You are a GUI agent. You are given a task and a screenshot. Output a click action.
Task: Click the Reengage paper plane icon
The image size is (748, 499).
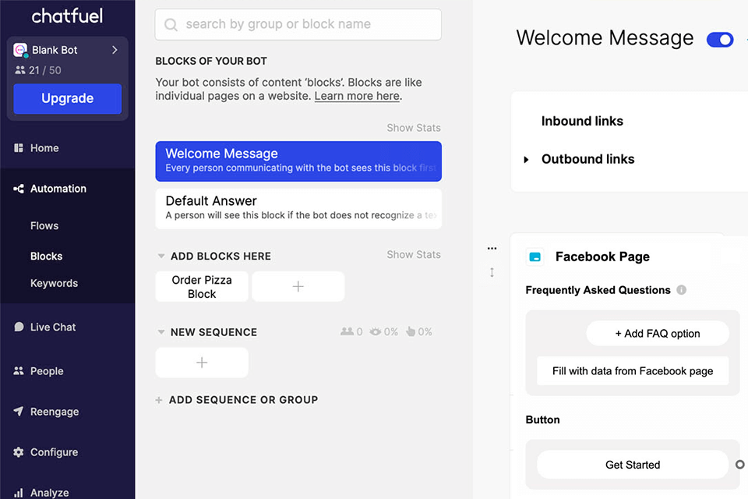coord(18,411)
